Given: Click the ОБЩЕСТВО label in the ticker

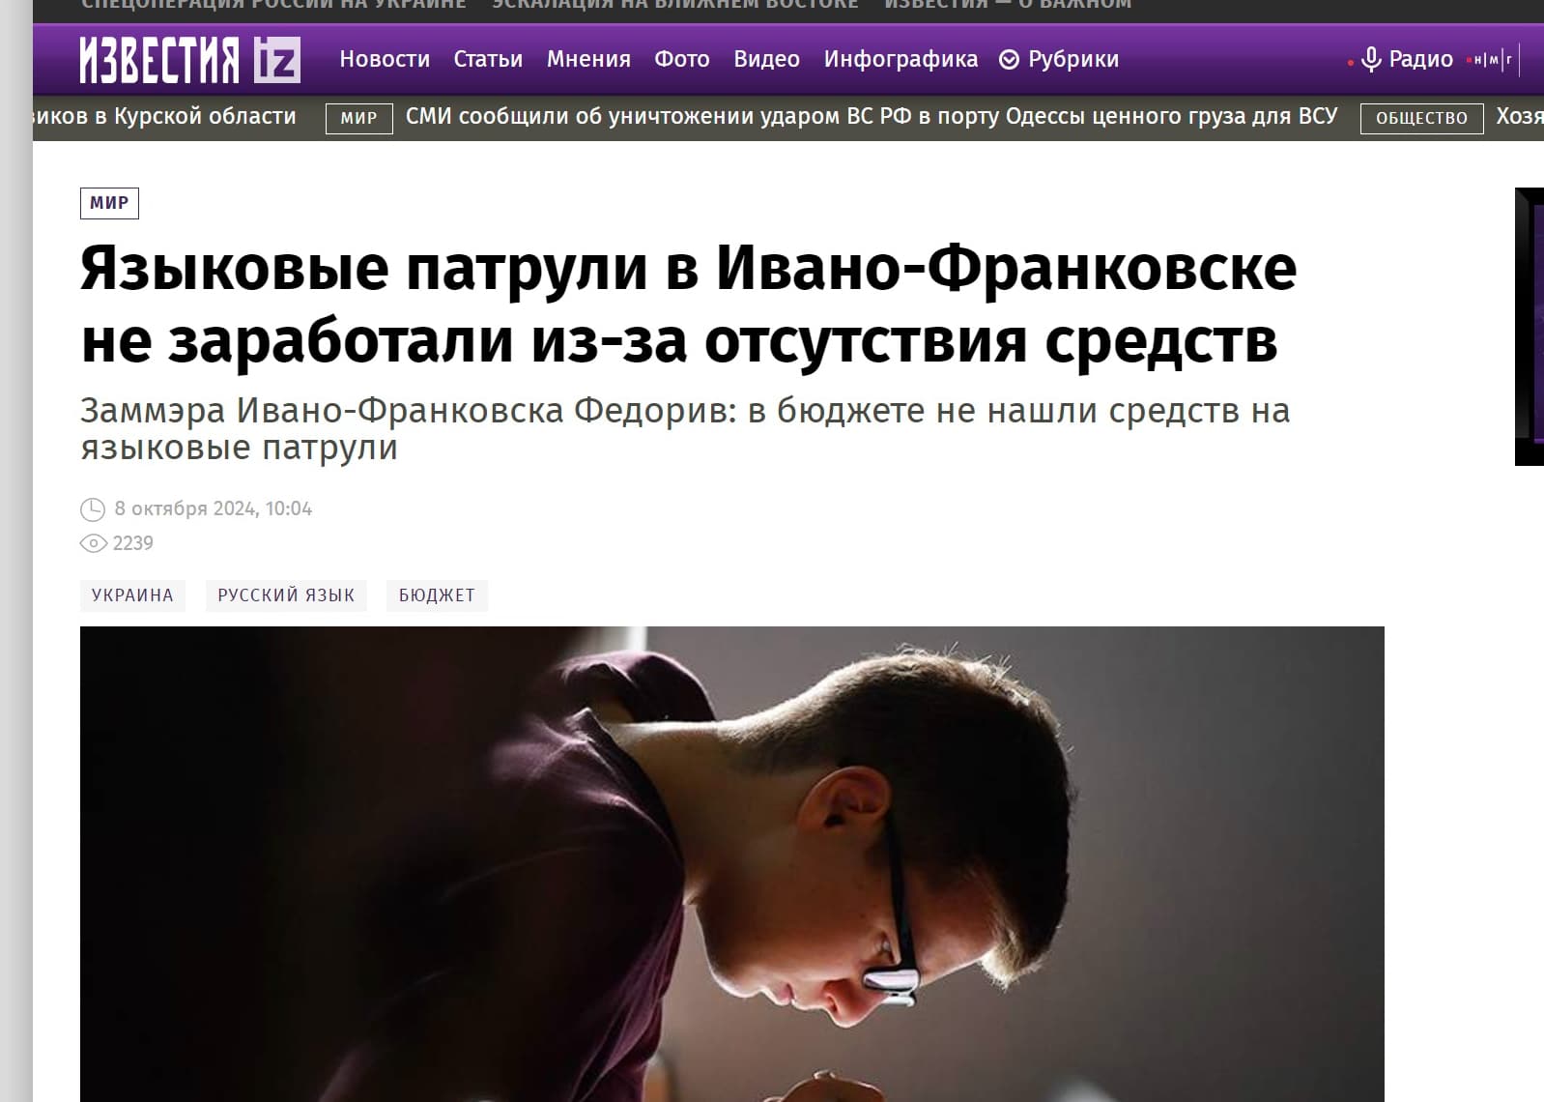Looking at the screenshot, I should [x=1421, y=118].
